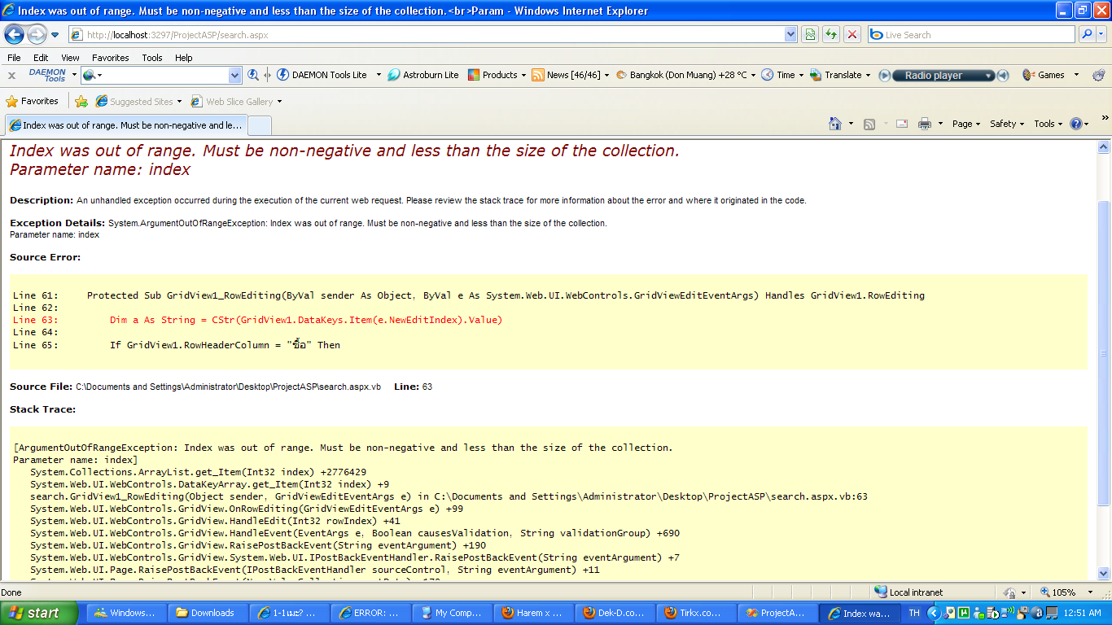
Task: Open the Tools command bar menu
Action: click(x=1049, y=124)
